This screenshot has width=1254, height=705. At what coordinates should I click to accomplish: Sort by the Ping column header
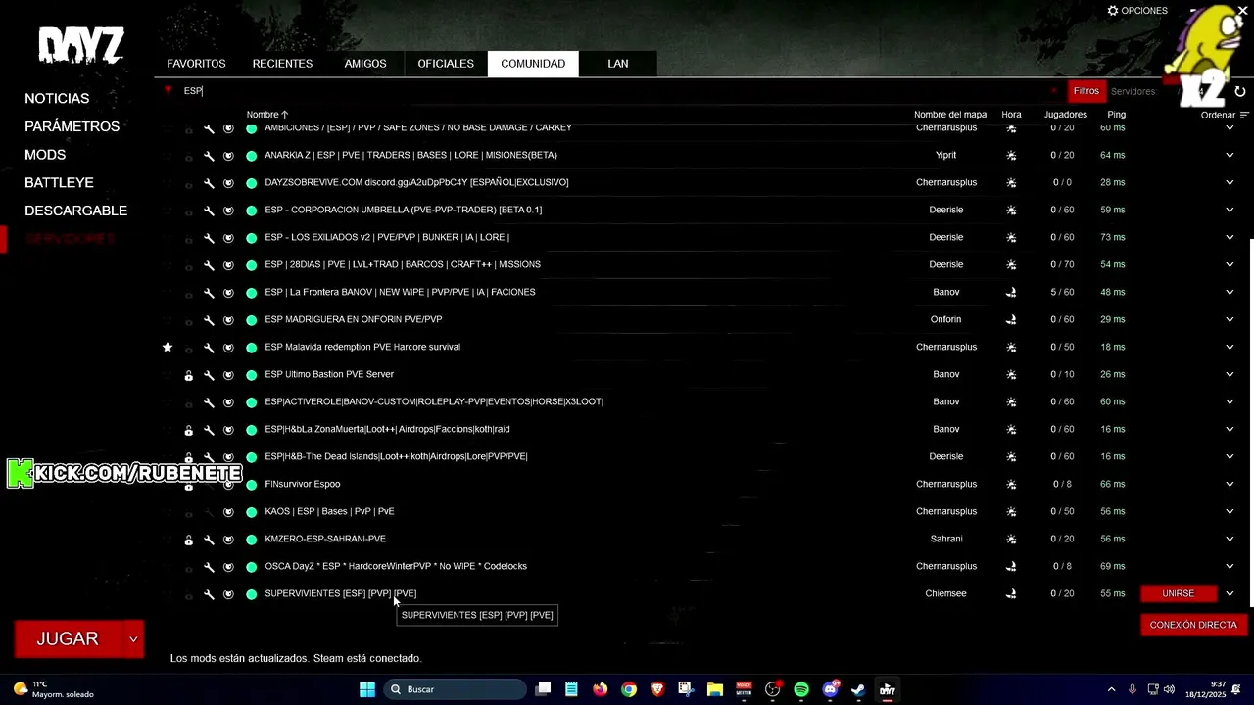[x=1116, y=115]
